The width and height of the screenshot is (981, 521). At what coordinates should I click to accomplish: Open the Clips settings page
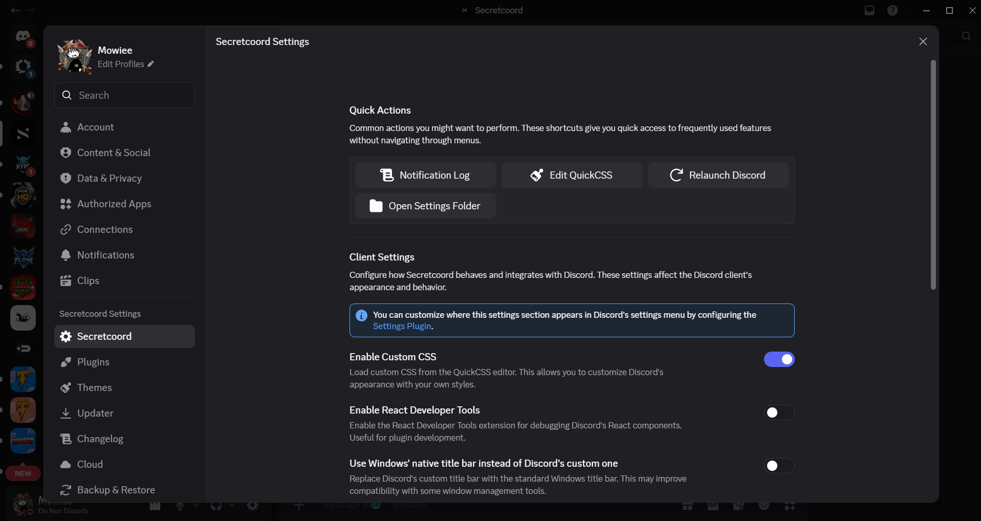point(124,280)
